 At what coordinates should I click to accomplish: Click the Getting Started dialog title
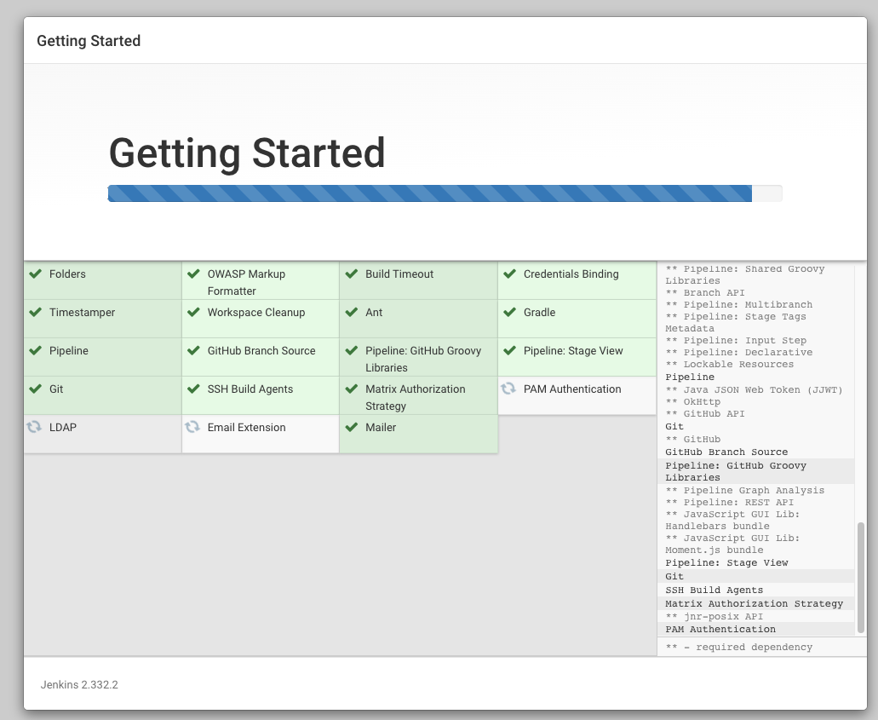(89, 41)
